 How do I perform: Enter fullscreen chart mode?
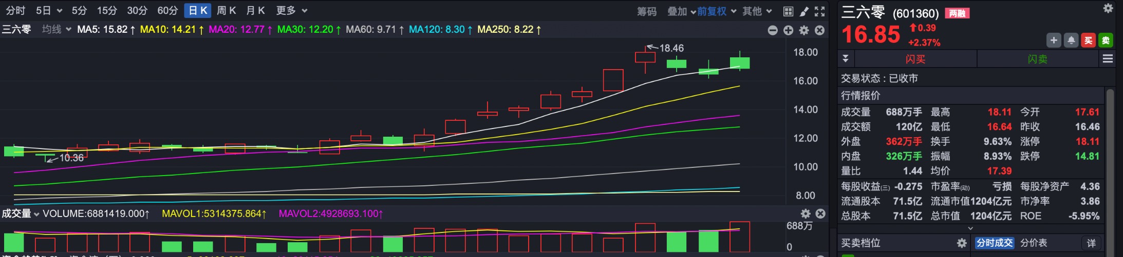[x=820, y=11]
